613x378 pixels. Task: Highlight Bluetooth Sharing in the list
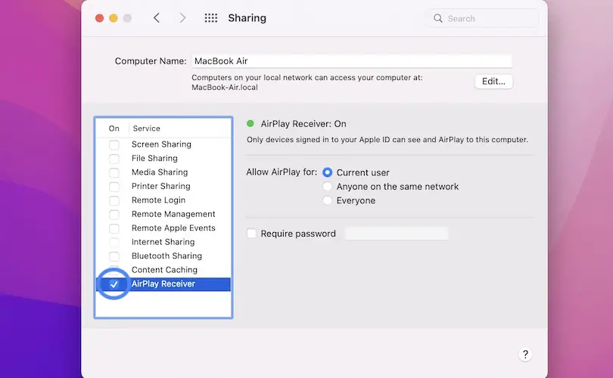tap(166, 256)
